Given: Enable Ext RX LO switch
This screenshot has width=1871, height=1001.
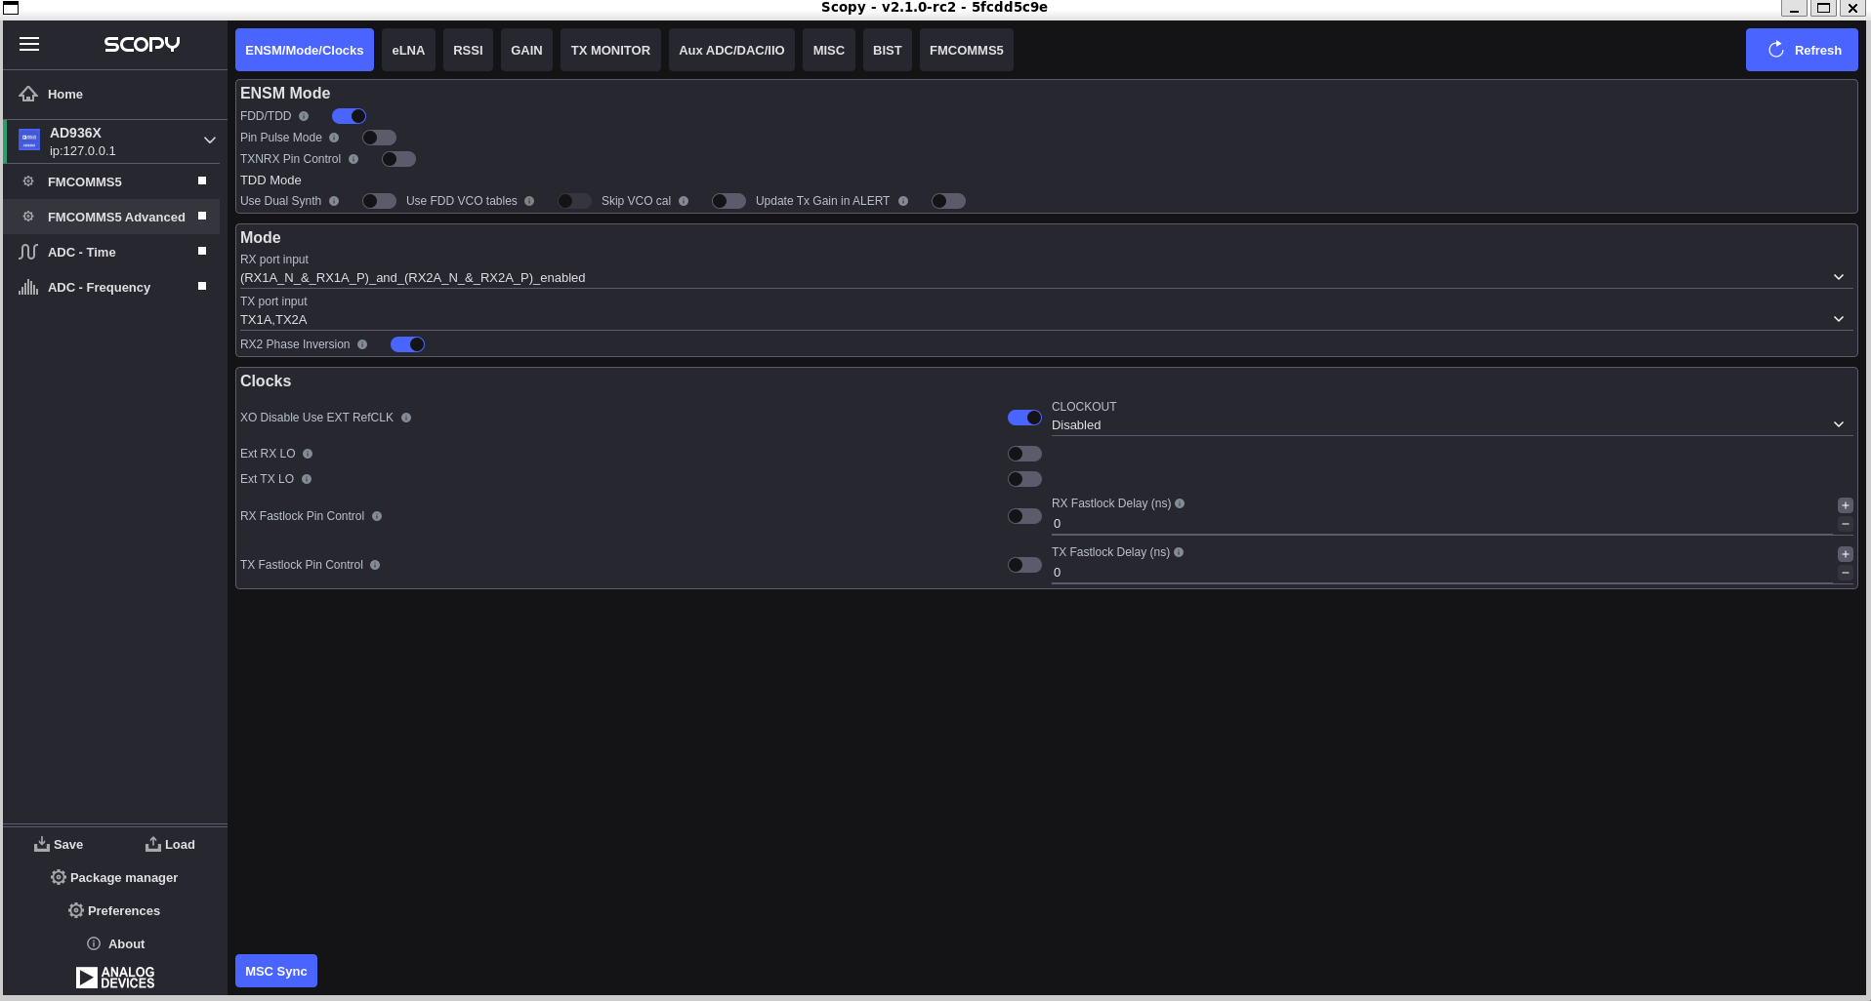Looking at the screenshot, I should 1024,454.
